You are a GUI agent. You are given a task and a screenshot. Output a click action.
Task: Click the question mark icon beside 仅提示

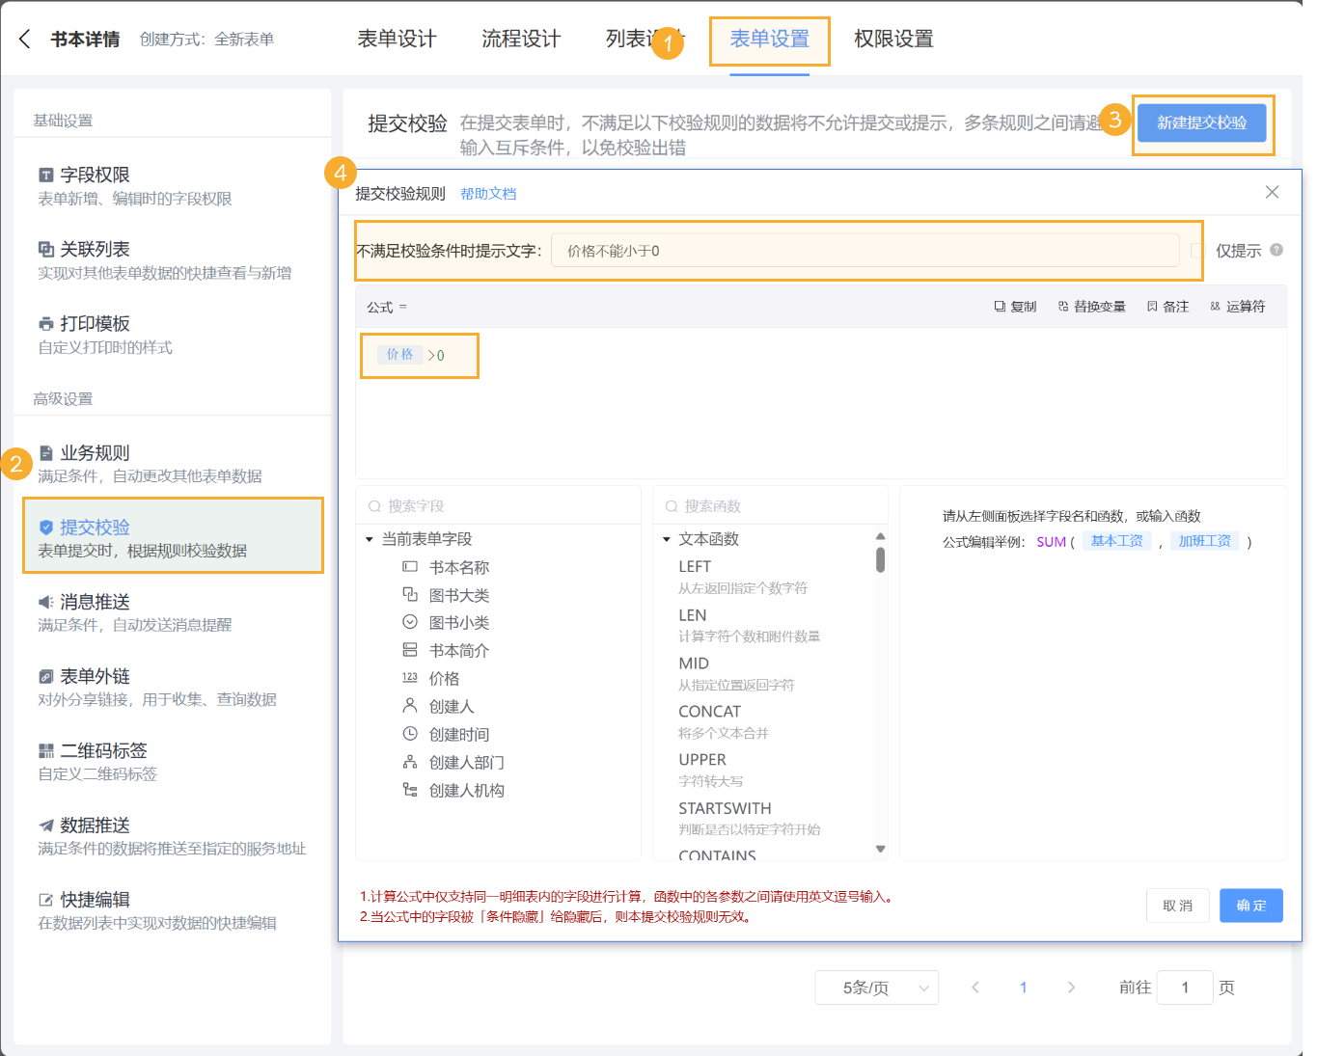pos(1276,249)
